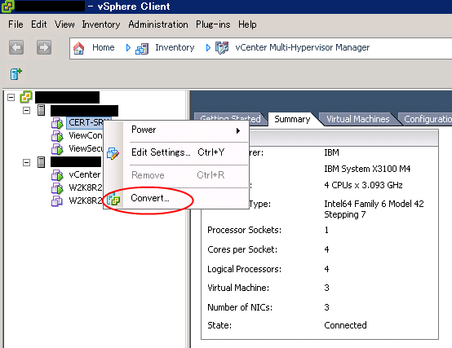The image size is (452, 348).
Task: Select the ViewCon tree item
Action: (x=86, y=135)
